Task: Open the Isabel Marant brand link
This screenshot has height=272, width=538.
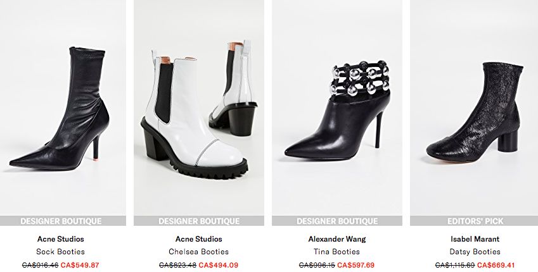Action: [x=475, y=238]
